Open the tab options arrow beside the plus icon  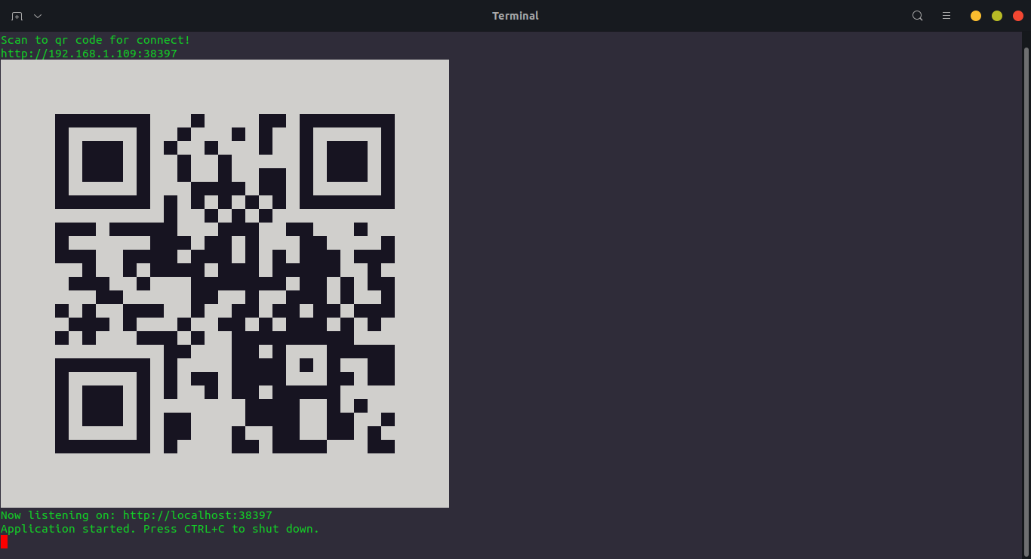click(x=36, y=15)
